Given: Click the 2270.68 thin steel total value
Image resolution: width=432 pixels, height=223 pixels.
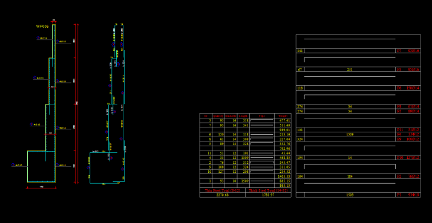Looking at the screenshot, I should click(222, 195).
